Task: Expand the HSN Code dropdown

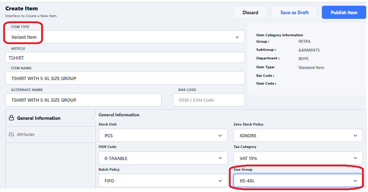Action: coord(163,158)
